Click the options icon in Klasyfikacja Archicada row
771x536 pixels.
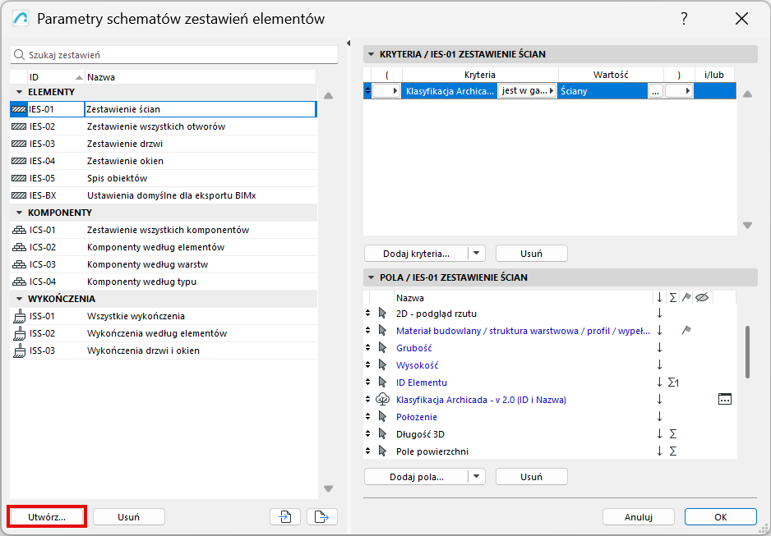(724, 400)
